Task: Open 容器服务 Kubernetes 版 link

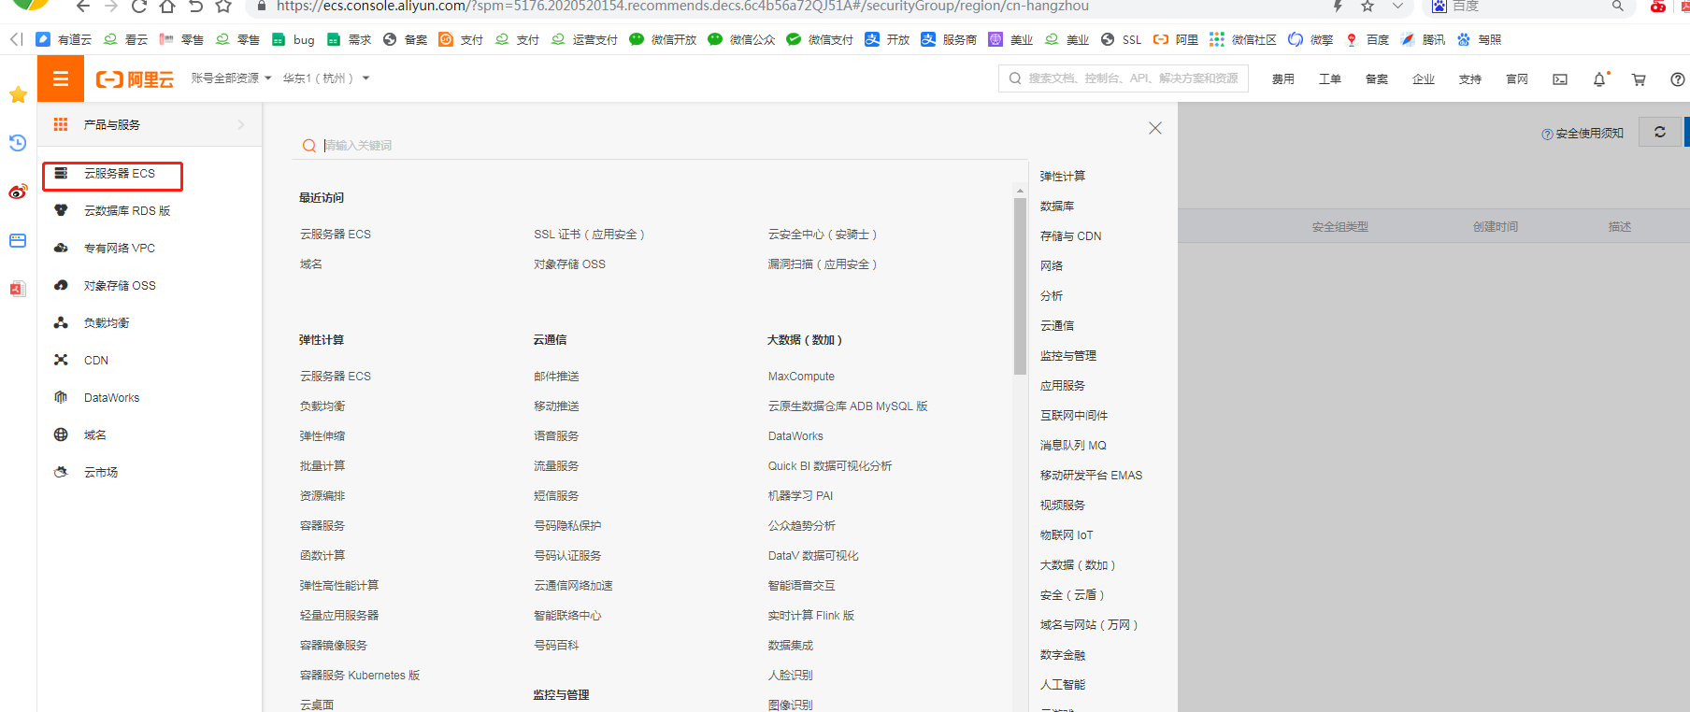Action: click(360, 675)
